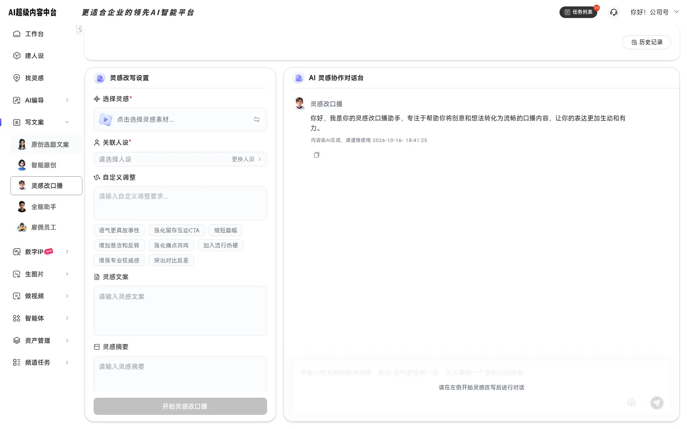Select the 强化痛点共鸣 tag

(171, 245)
